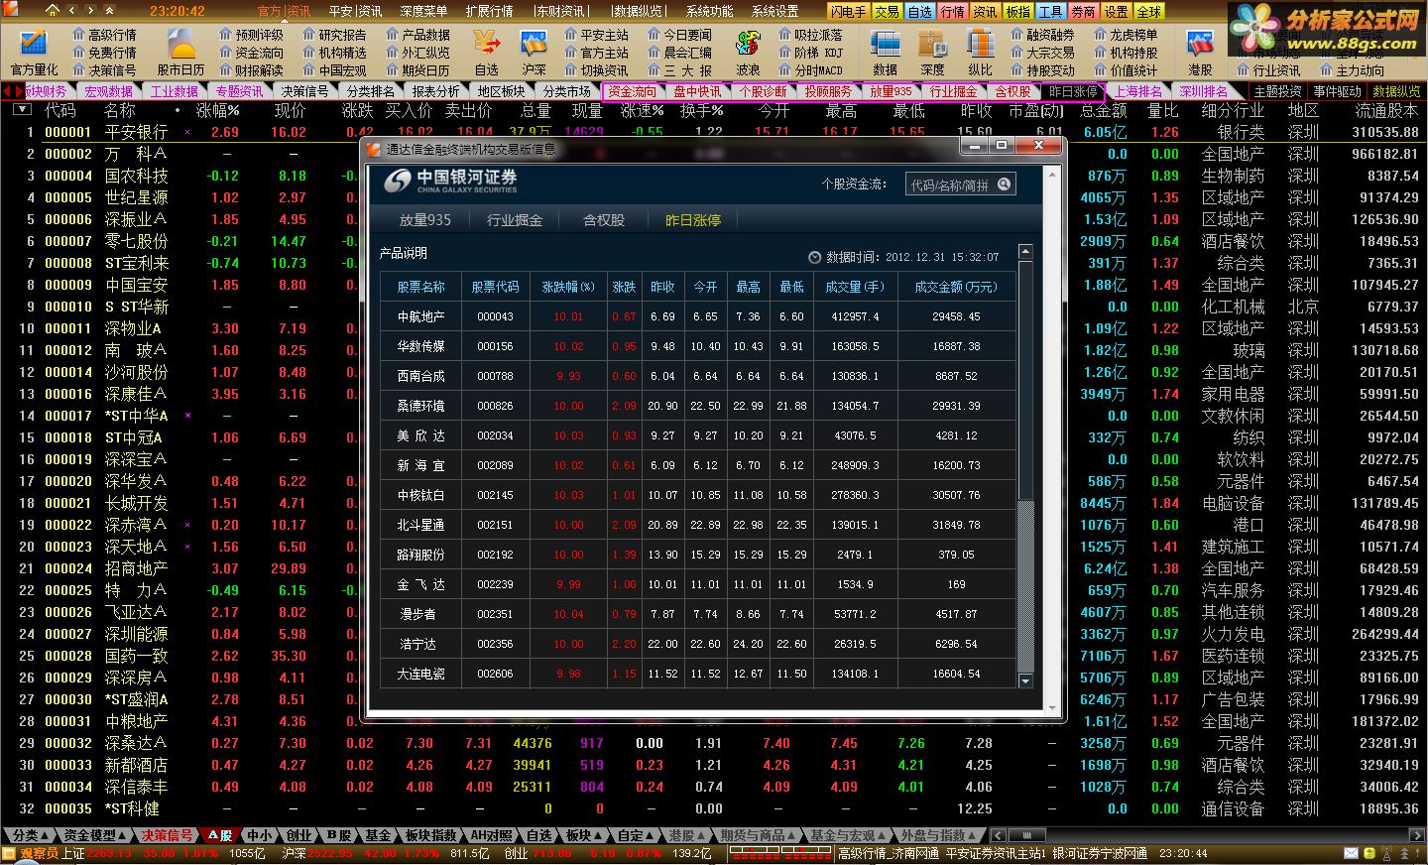
Task: Open 研究报告 toolbar shortcut
Action: tap(334, 35)
